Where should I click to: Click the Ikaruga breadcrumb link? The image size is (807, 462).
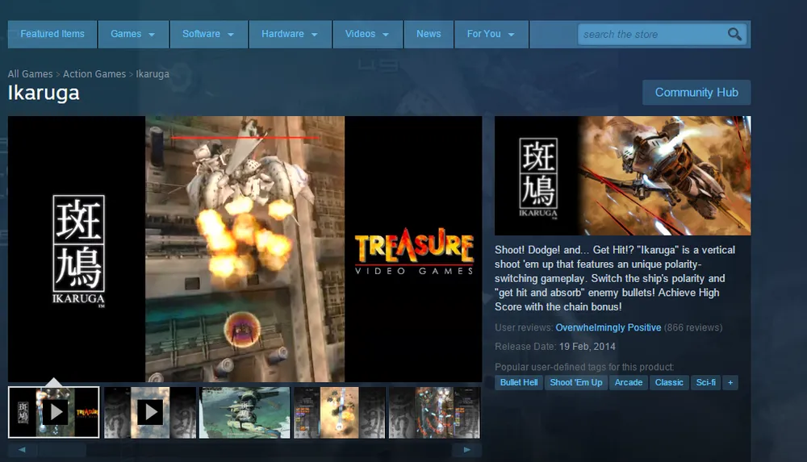coord(153,74)
